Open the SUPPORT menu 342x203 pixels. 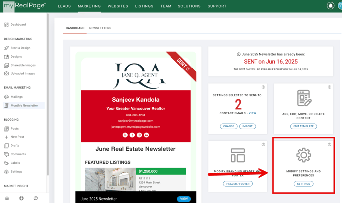[217, 6]
